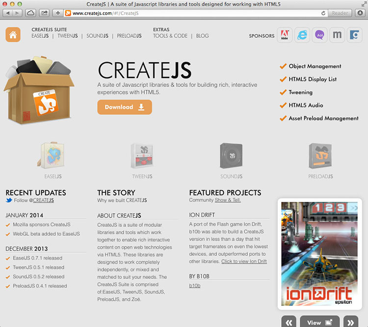Screen dimensions: 368x327
Task: Select the EaselJS box icon
Action: (x=52, y=155)
